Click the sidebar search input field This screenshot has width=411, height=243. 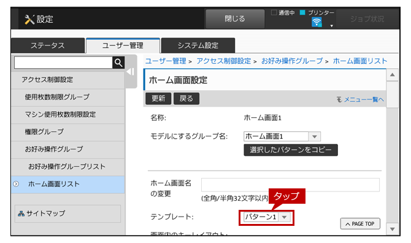(63, 63)
